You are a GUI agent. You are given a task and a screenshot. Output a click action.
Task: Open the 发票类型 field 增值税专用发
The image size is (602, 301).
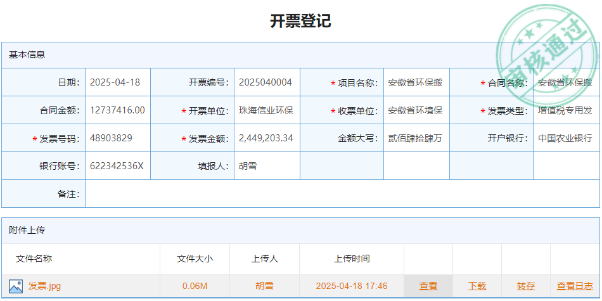[x=565, y=110]
